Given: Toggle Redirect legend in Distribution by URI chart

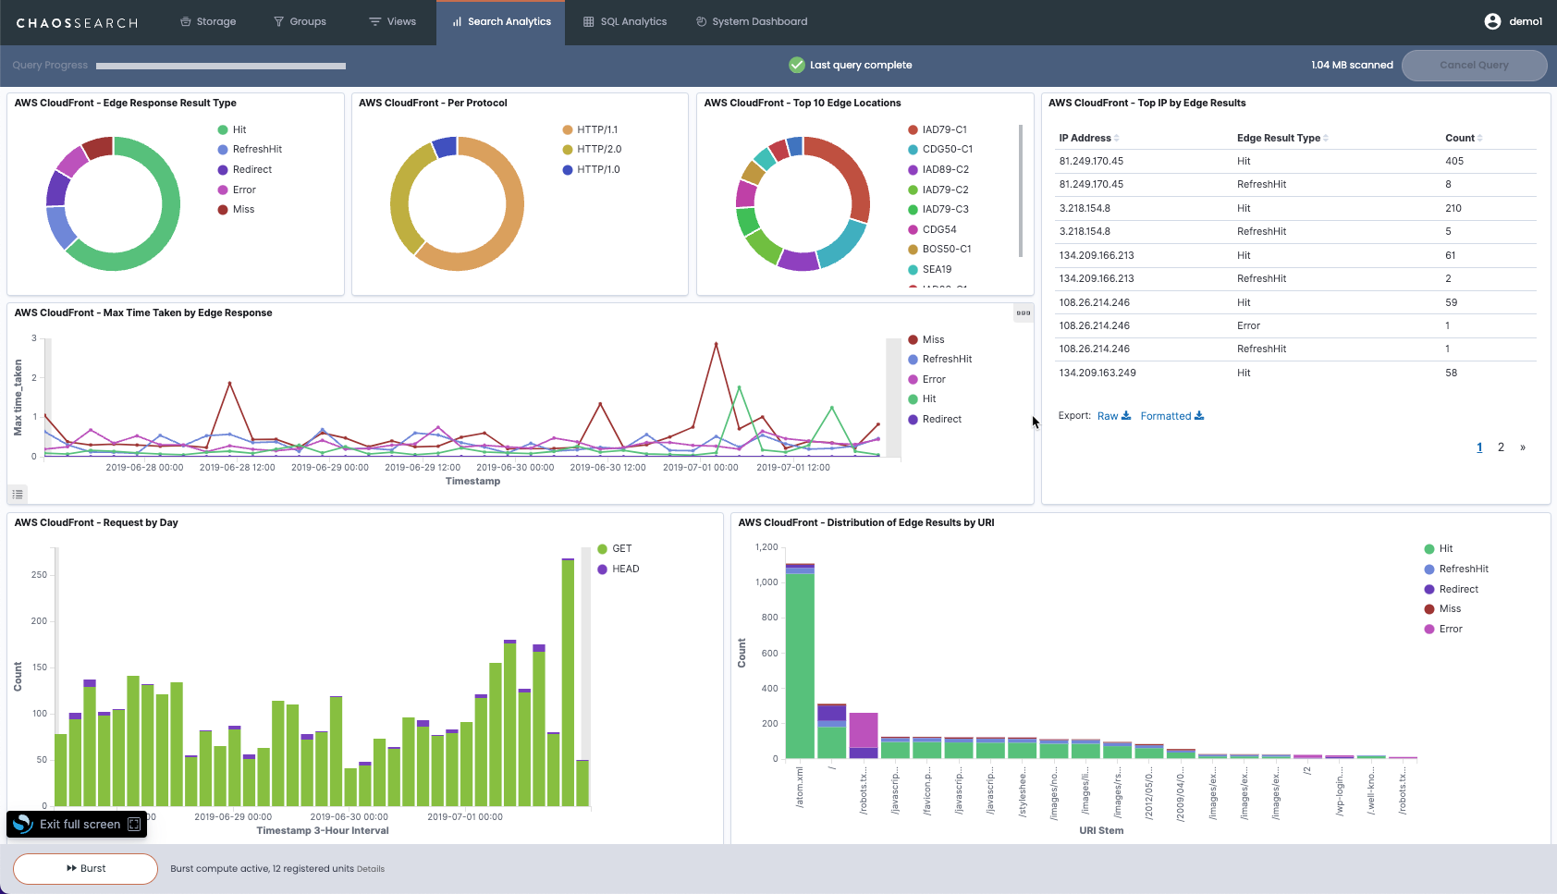Looking at the screenshot, I should (1452, 589).
